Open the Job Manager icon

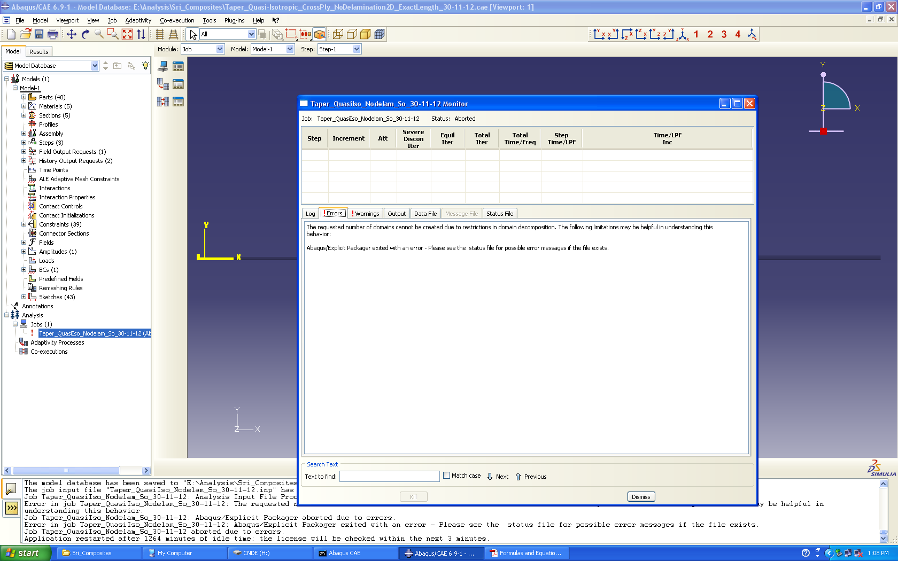pyautogui.click(x=178, y=66)
